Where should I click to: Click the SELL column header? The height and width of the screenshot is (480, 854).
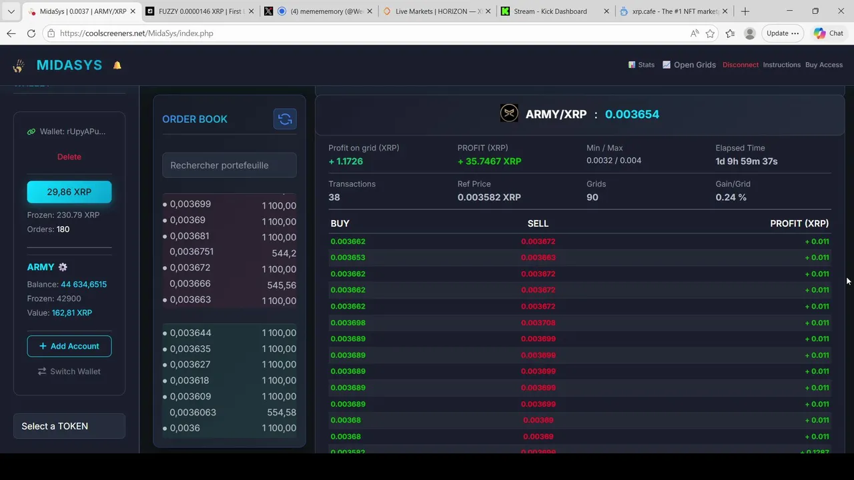[x=538, y=223]
